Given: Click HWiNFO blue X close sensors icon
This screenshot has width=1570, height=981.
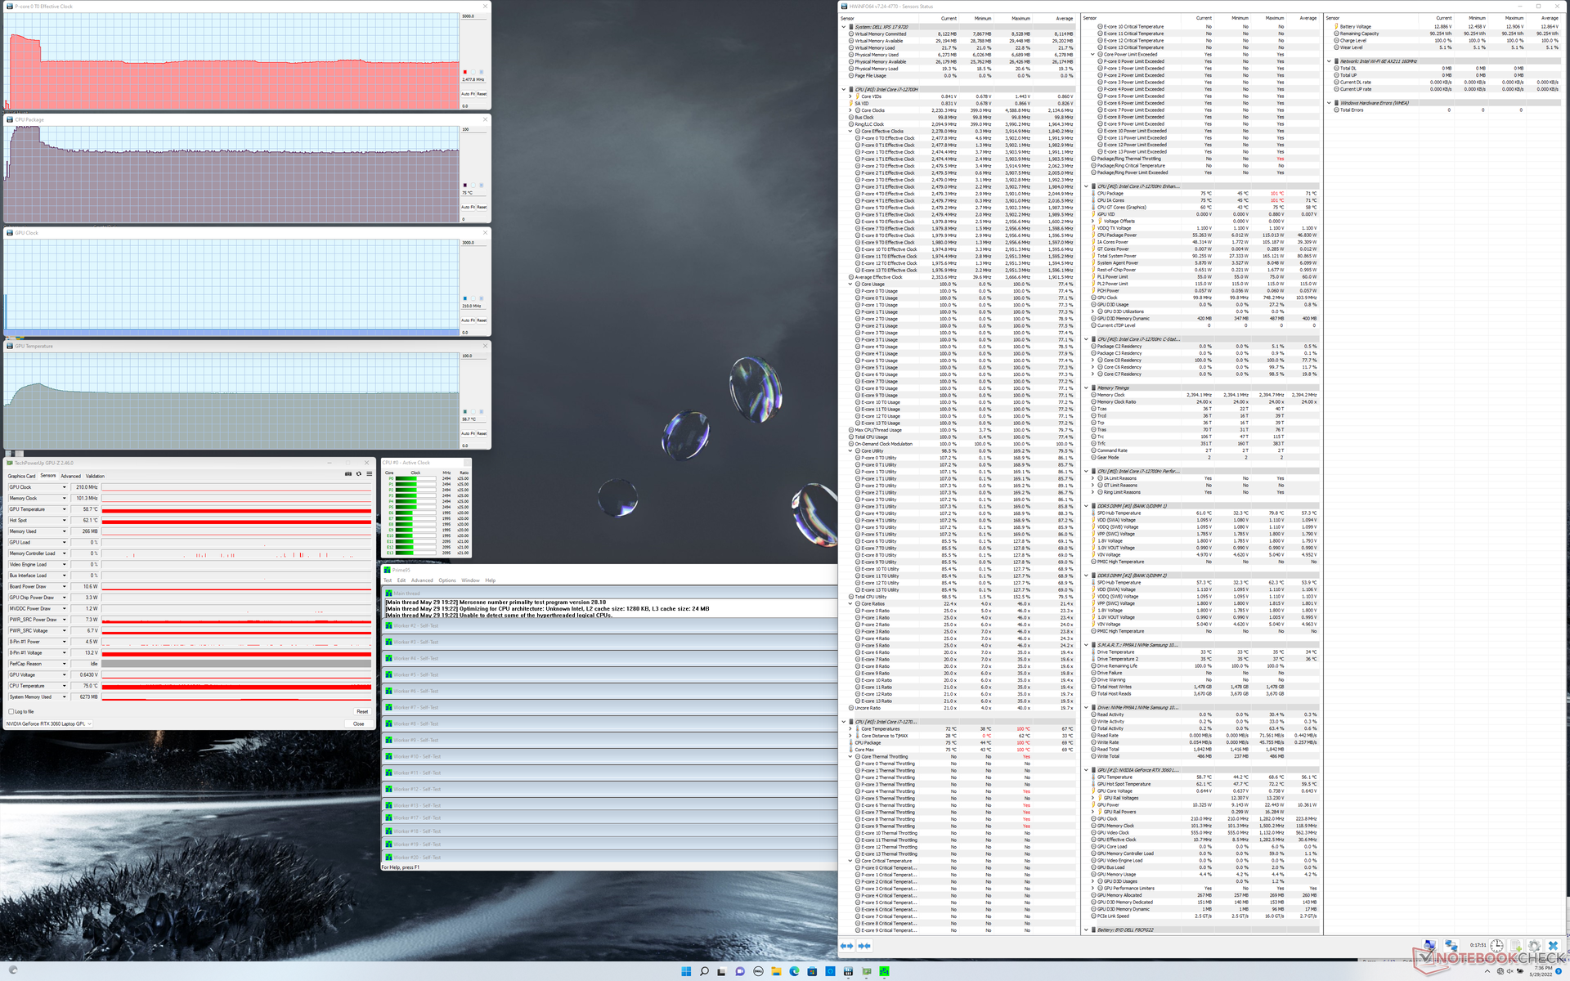Looking at the screenshot, I should coord(1553,946).
